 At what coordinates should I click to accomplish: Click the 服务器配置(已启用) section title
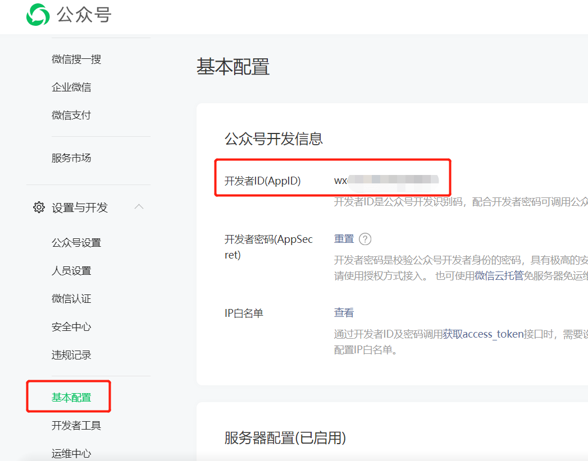pyautogui.click(x=285, y=438)
